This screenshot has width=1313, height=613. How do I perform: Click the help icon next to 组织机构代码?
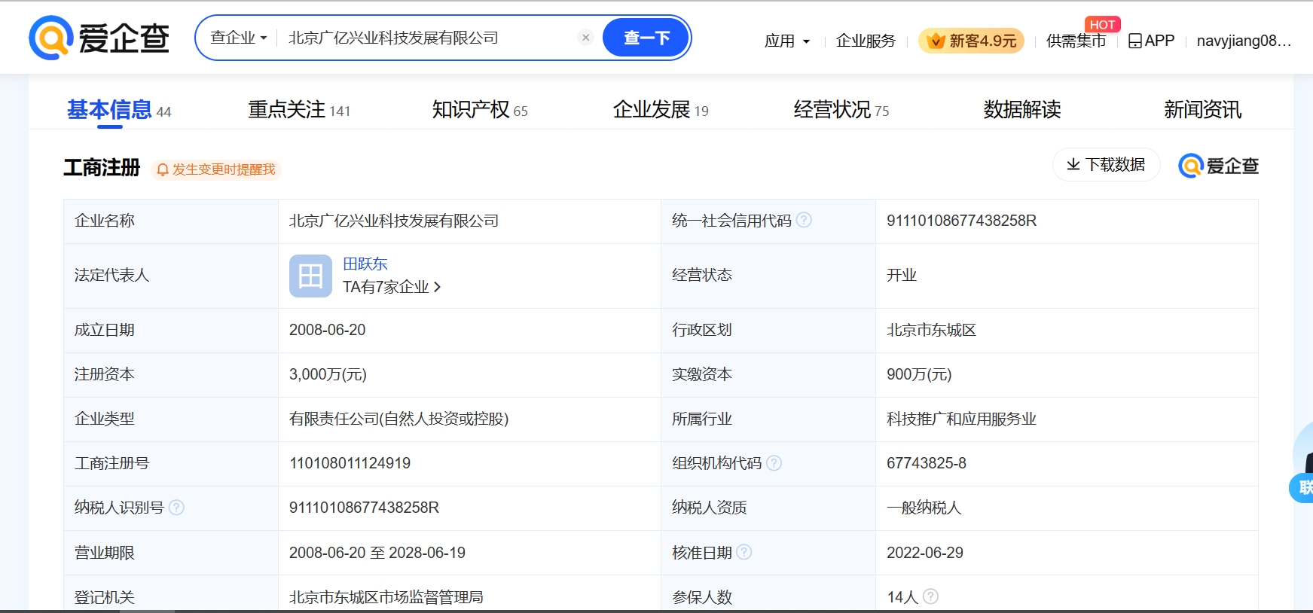774,462
